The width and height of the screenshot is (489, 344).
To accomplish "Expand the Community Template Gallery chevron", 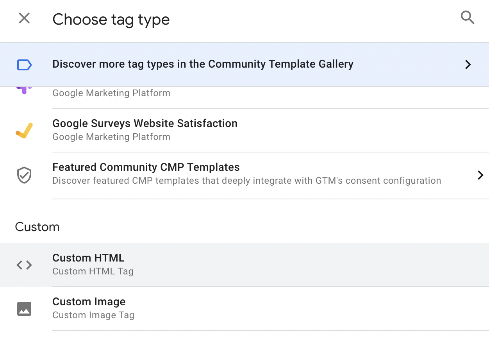I will [x=468, y=64].
